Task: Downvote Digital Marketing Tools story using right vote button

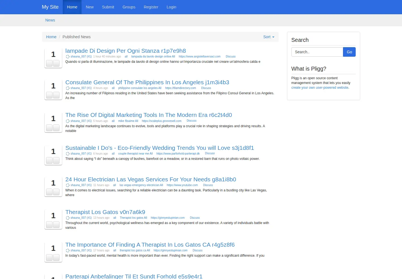Action: coord(56,128)
